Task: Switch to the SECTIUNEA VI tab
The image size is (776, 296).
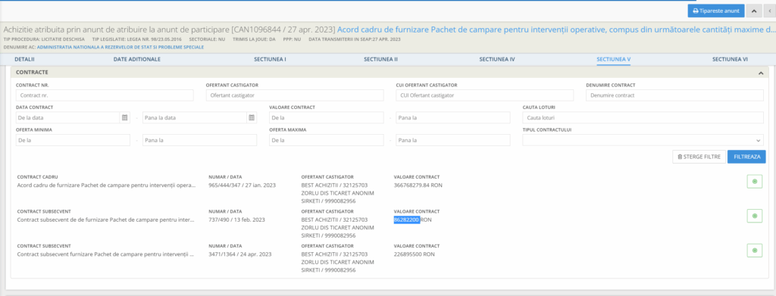Action: tap(730, 59)
